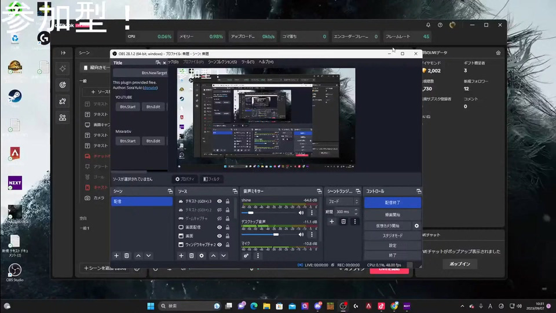
Task: Select 配信 scene in scenes list
Action: [142, 201]
